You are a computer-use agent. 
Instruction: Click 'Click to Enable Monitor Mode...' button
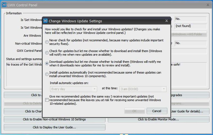pyautogui.click(x=159, y=119)
